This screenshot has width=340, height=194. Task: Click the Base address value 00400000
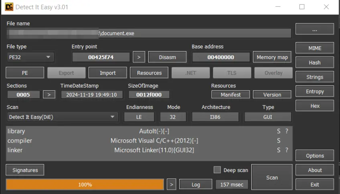pos(221,57)
